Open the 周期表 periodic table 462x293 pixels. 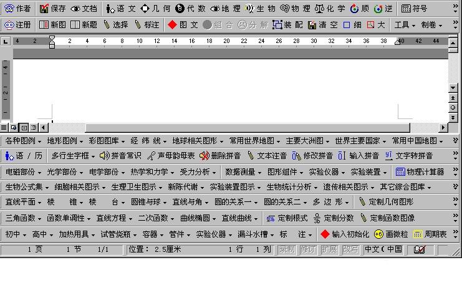pyautogui.click(x=430, y=234)
